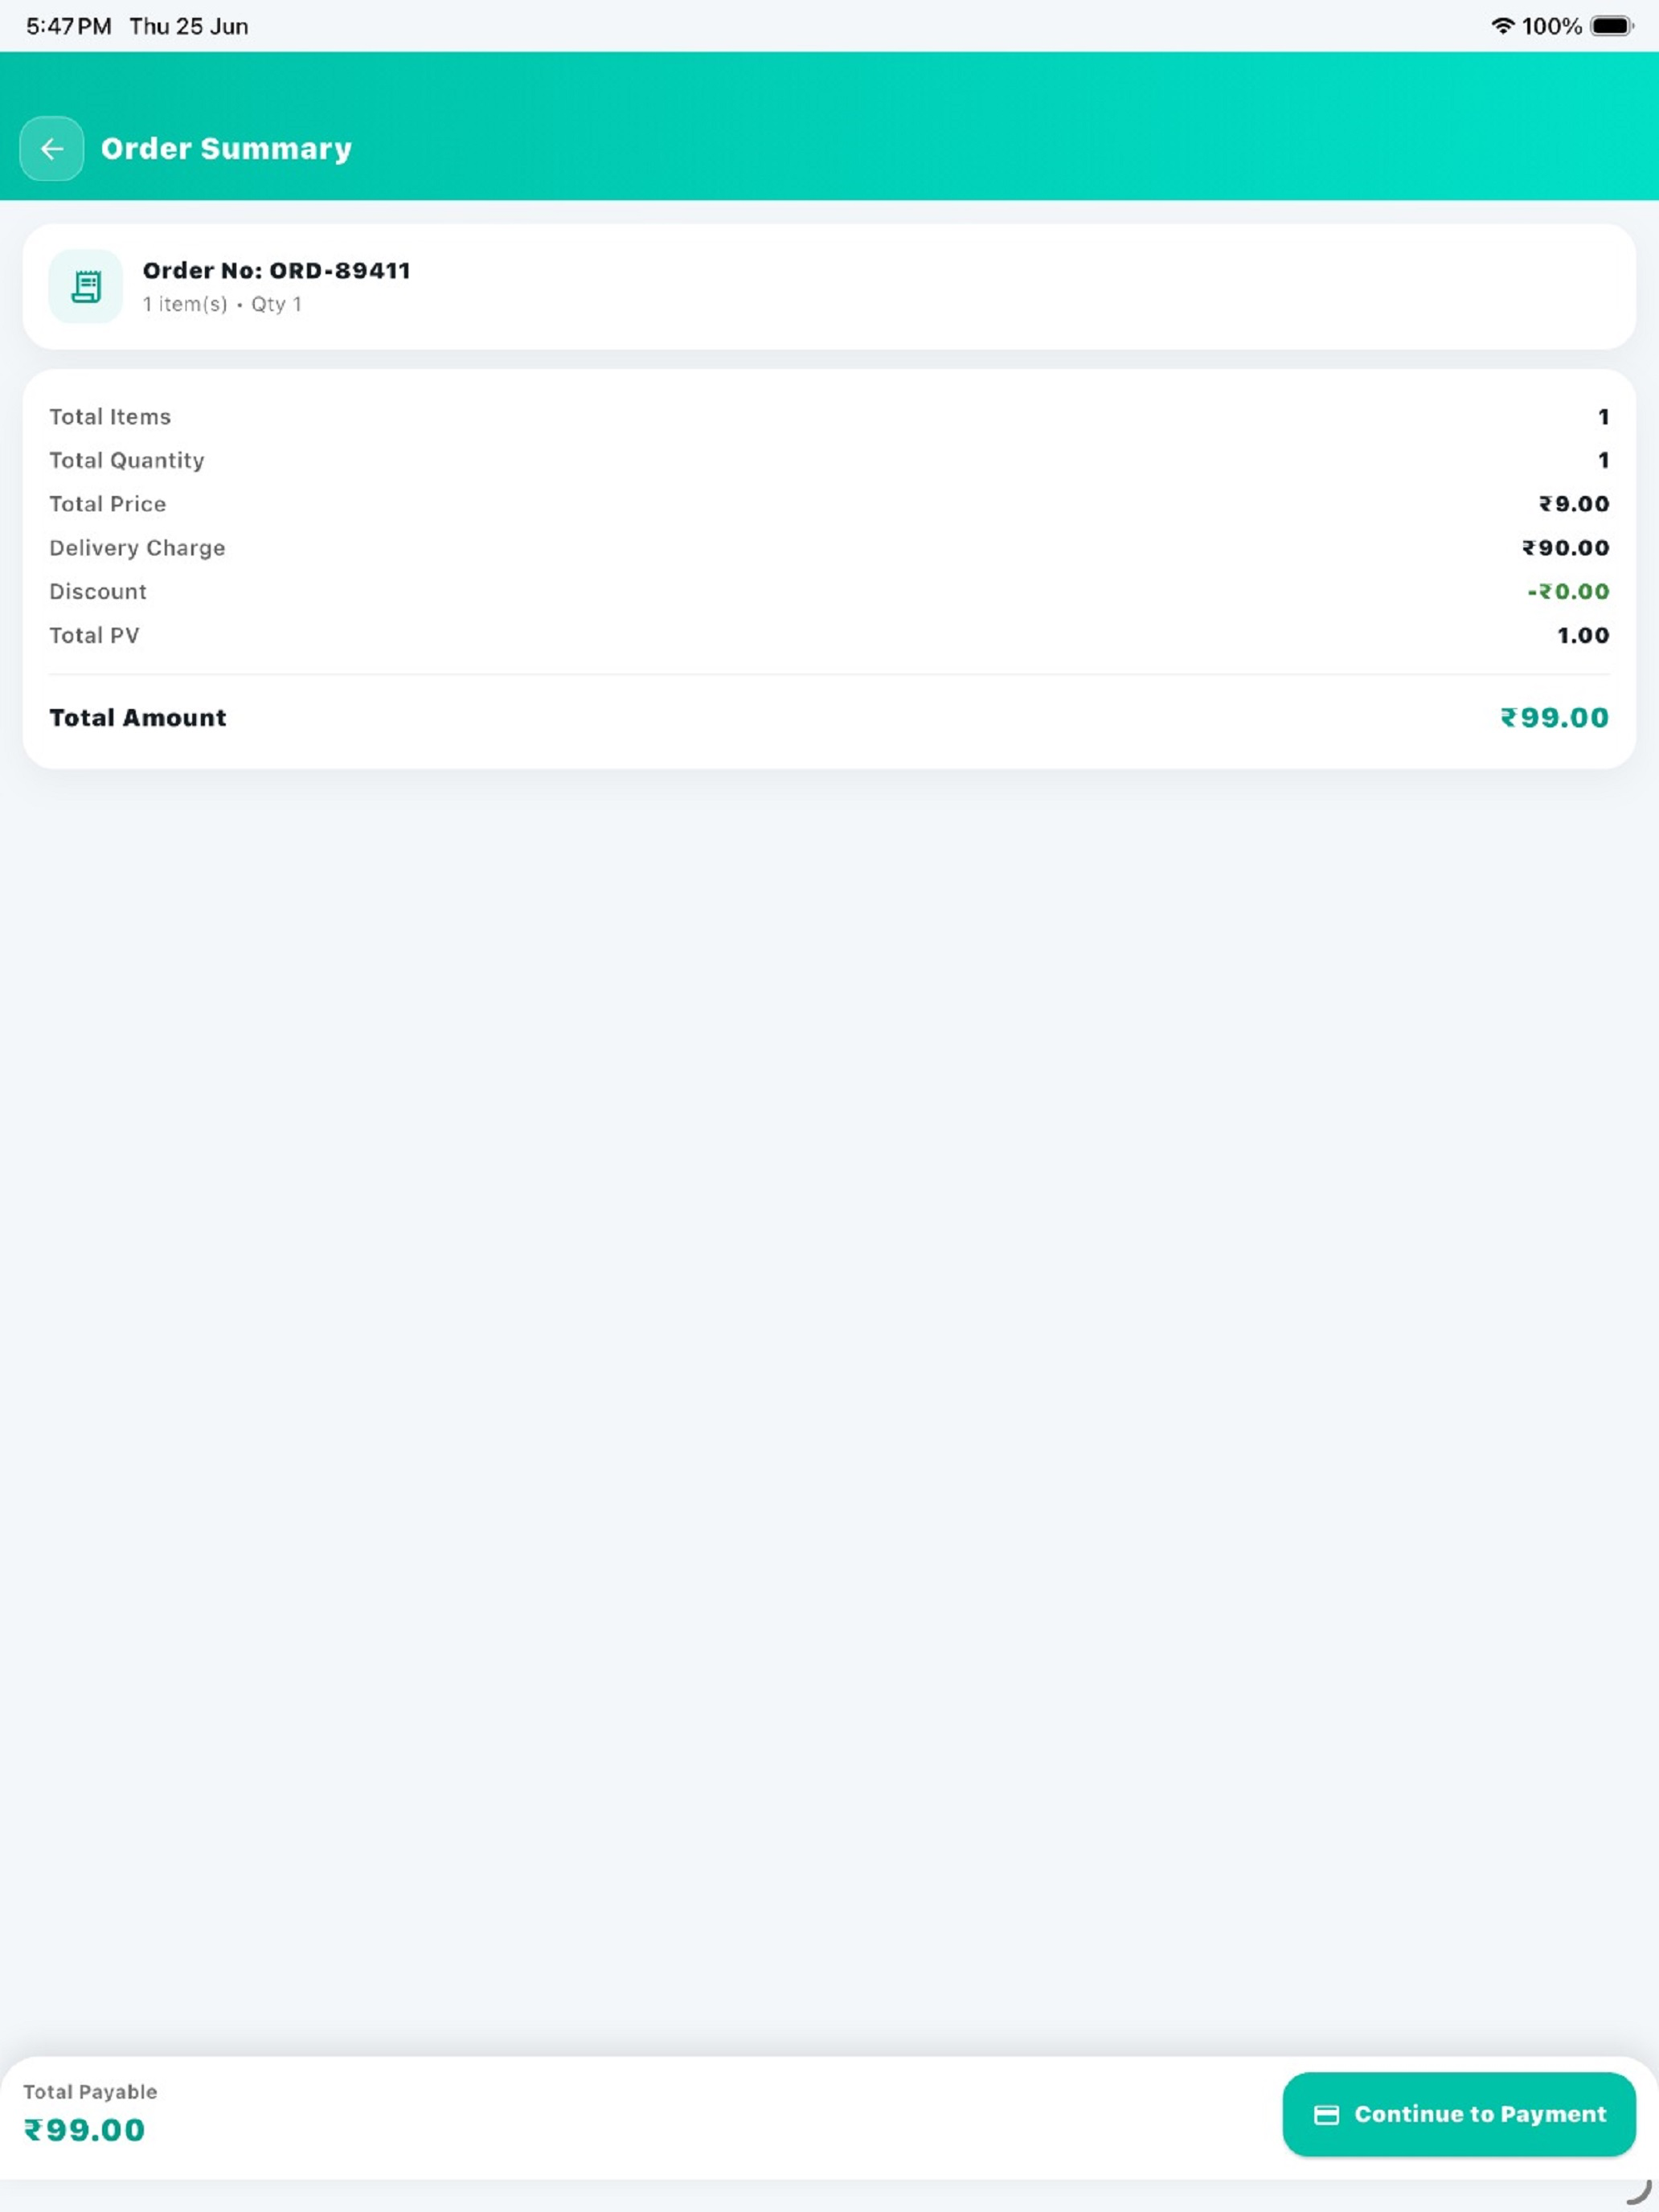Click the Total Quantity label
The image size is (1659, 2212).
pyautogui.click(x=127, y=460)
